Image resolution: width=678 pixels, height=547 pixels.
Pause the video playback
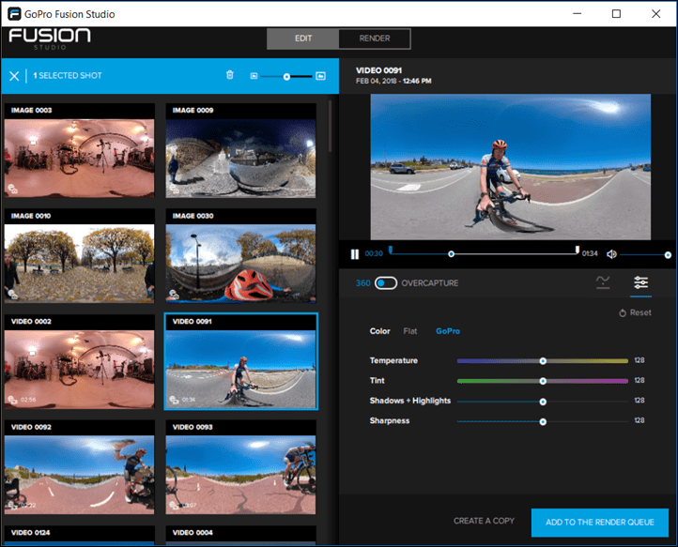click(x=355, y=254)
